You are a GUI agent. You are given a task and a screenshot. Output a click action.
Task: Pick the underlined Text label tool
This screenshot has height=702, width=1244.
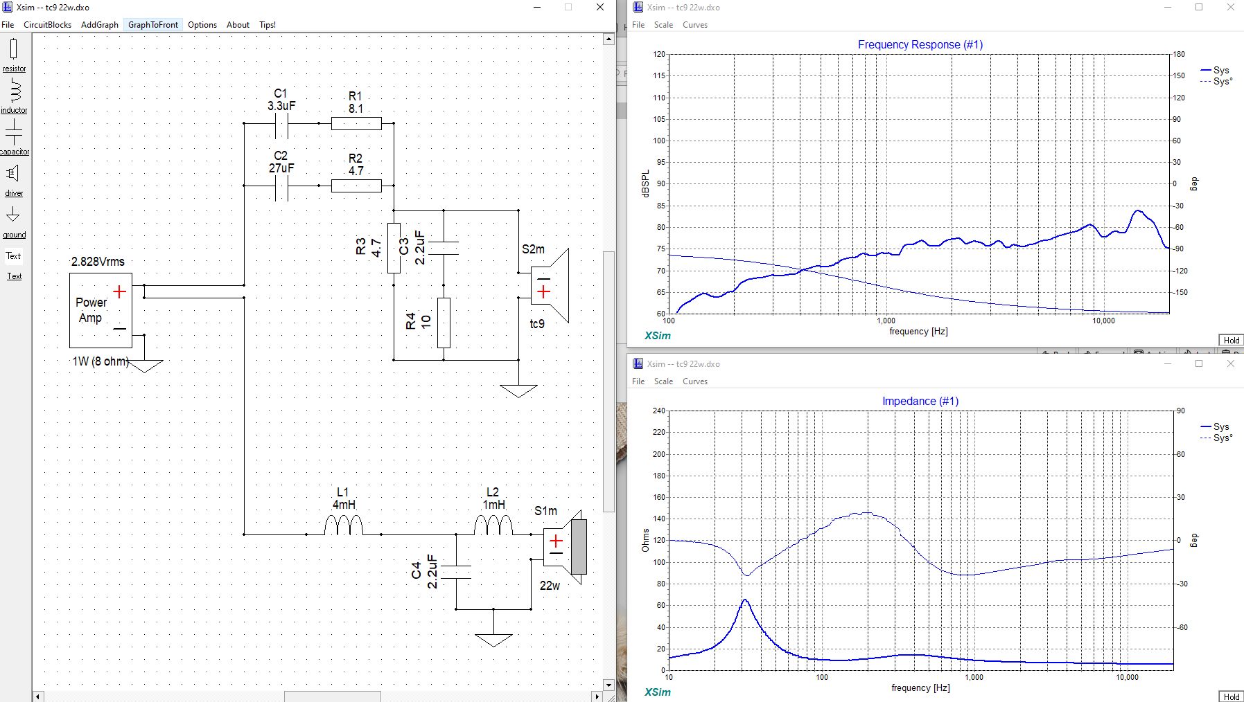pos(14,276)
